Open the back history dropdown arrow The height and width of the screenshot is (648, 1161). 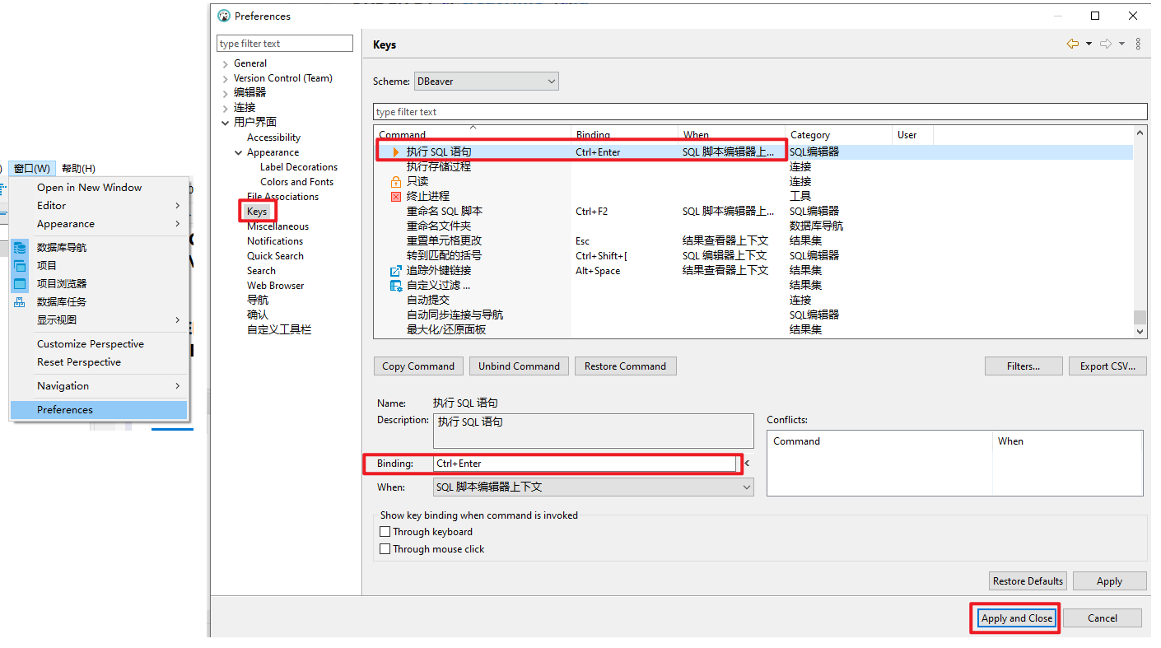(x=1089, y=44)
